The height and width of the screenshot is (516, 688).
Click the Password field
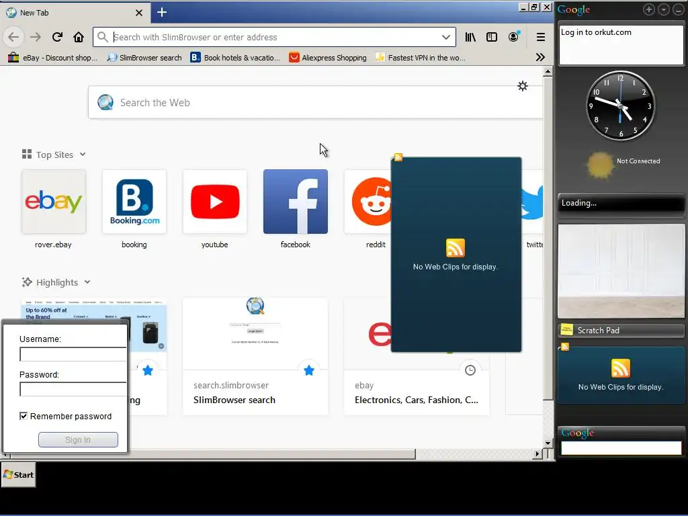[73, 389]
